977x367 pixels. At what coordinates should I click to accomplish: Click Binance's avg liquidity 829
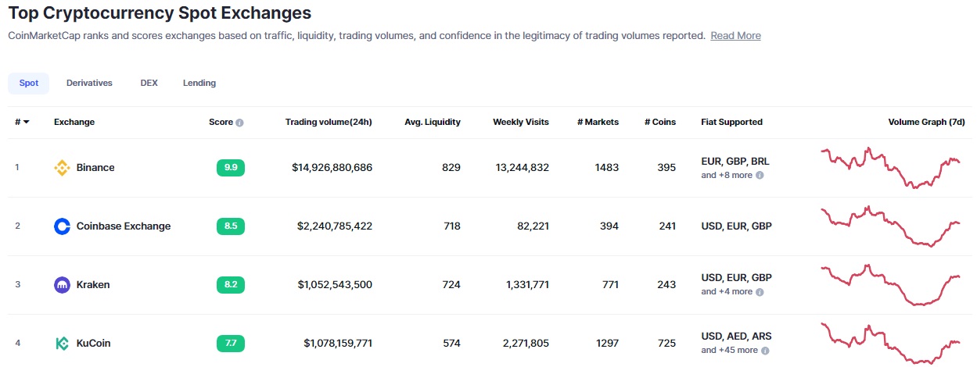tap(451, 168)
